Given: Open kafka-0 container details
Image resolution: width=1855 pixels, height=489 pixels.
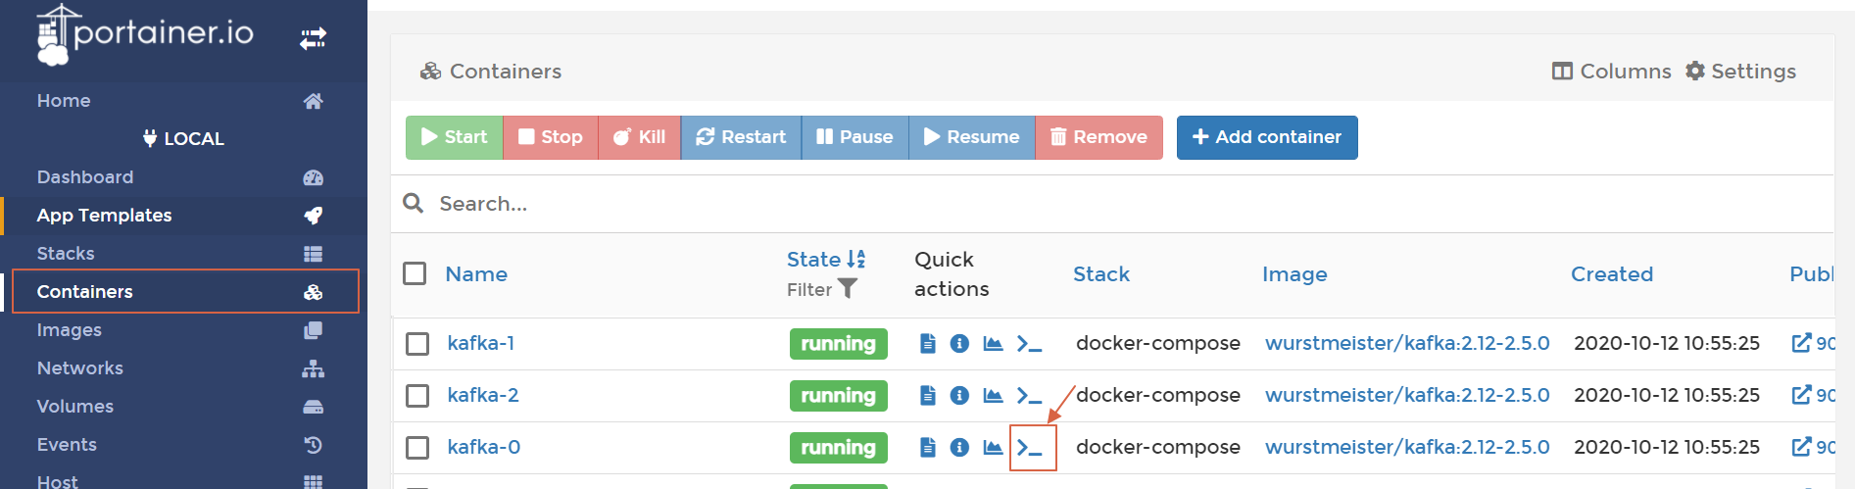Looking at the screenshot, I should (484, 447).
